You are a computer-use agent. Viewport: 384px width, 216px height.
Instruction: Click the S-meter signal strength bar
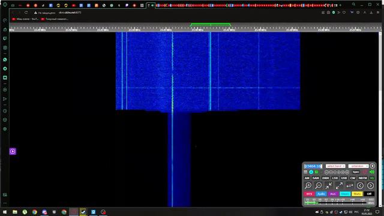tap(335, 203)
